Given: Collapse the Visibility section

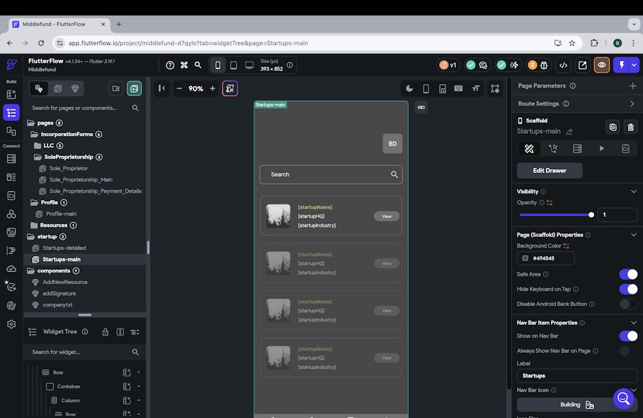Looking at the screenshot, I should click(633, 192).
